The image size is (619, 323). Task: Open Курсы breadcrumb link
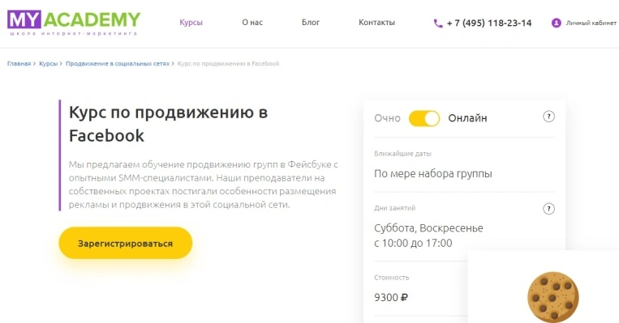[x=48, y=63]
